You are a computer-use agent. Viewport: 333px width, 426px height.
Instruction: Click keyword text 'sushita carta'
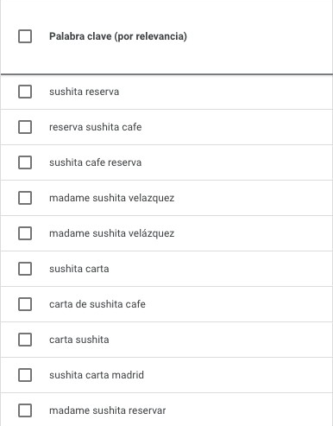(x=79, y=269)
